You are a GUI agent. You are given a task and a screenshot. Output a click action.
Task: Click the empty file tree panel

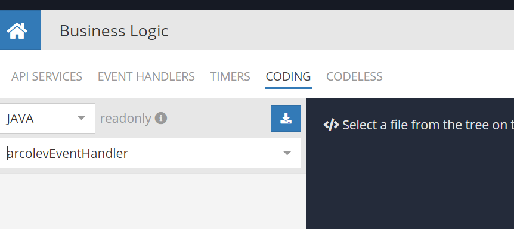tap(153, 201)
